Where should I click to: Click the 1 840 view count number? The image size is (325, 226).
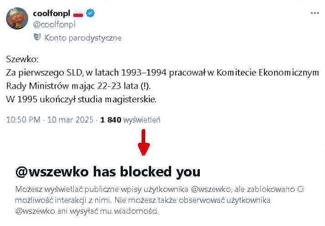(x=111, y=120)
